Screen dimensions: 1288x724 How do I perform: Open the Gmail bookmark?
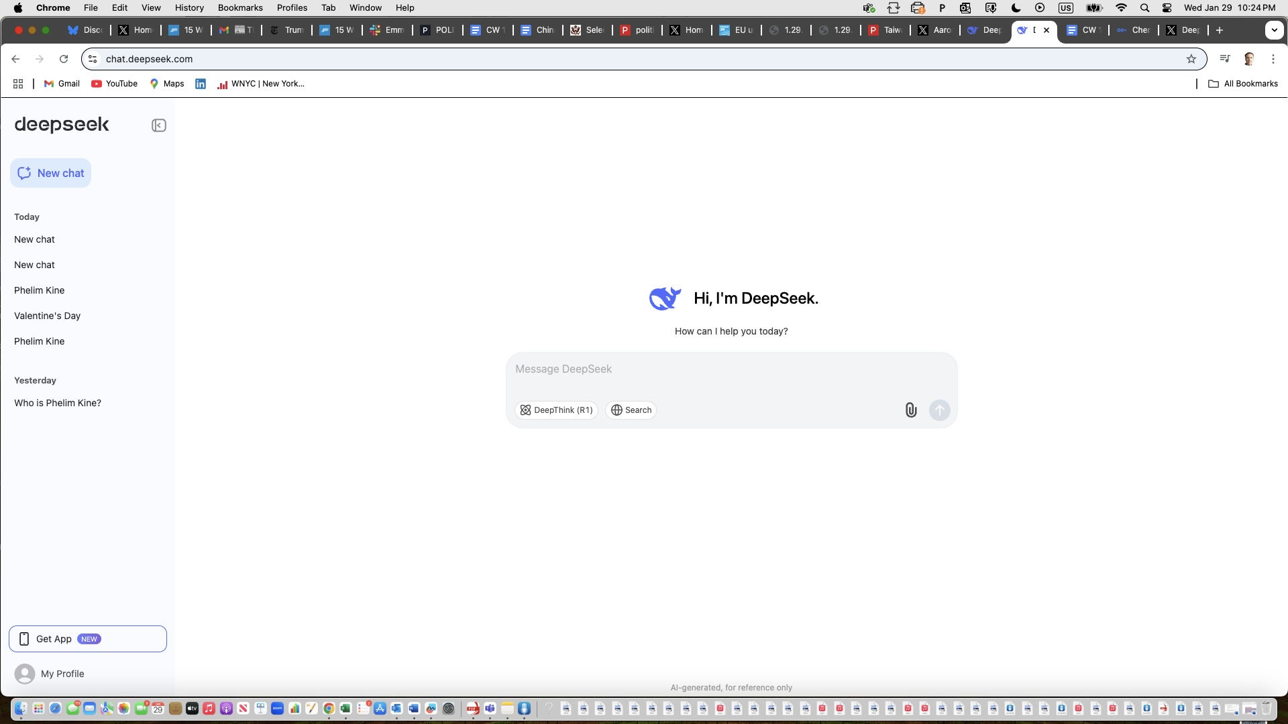[62, 84]
